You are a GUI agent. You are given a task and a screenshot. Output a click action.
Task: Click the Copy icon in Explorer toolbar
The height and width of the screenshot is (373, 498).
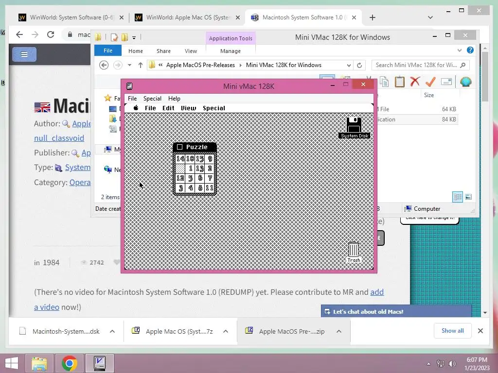point(384,82)
